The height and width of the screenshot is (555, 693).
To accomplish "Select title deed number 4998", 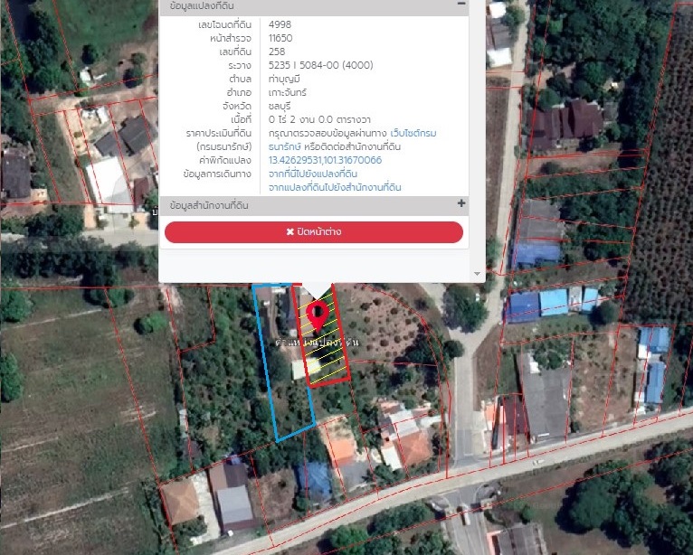I will click(280, 24).
